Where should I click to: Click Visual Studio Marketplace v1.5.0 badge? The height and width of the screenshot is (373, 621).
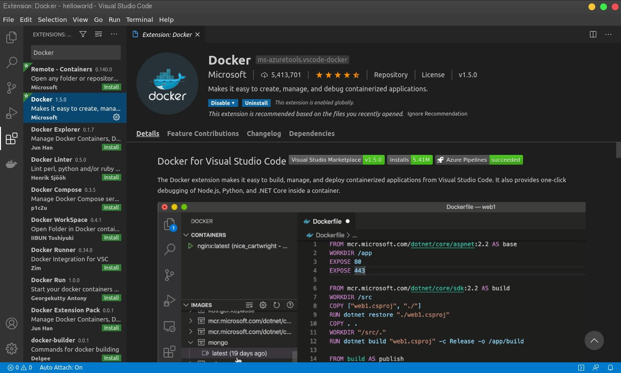[337, 160]
